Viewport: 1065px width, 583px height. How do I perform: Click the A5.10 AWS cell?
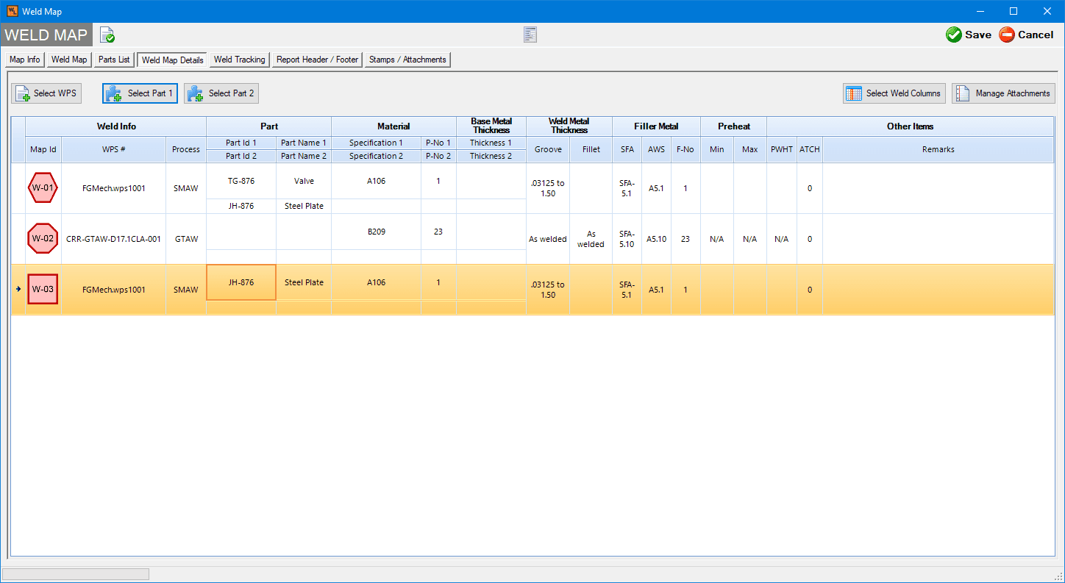click(656, 239)
